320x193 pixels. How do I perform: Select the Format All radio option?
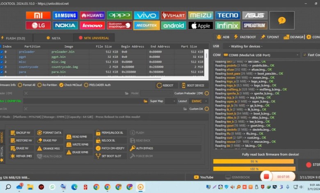tap(21, 85)
